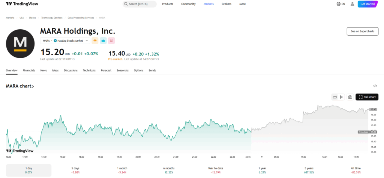Open the MARA Nasdaq symbol dropdown
Image resolution: width=384 pixels, height=178 pixels.
(x=65, y=41)
